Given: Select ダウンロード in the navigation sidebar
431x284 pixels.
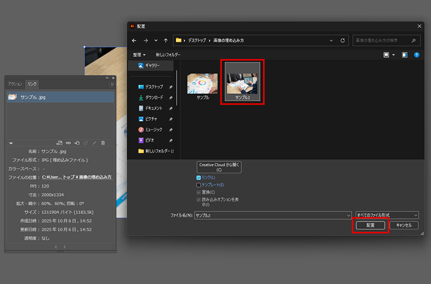Looking at the screenshot, I should point(154,97).
